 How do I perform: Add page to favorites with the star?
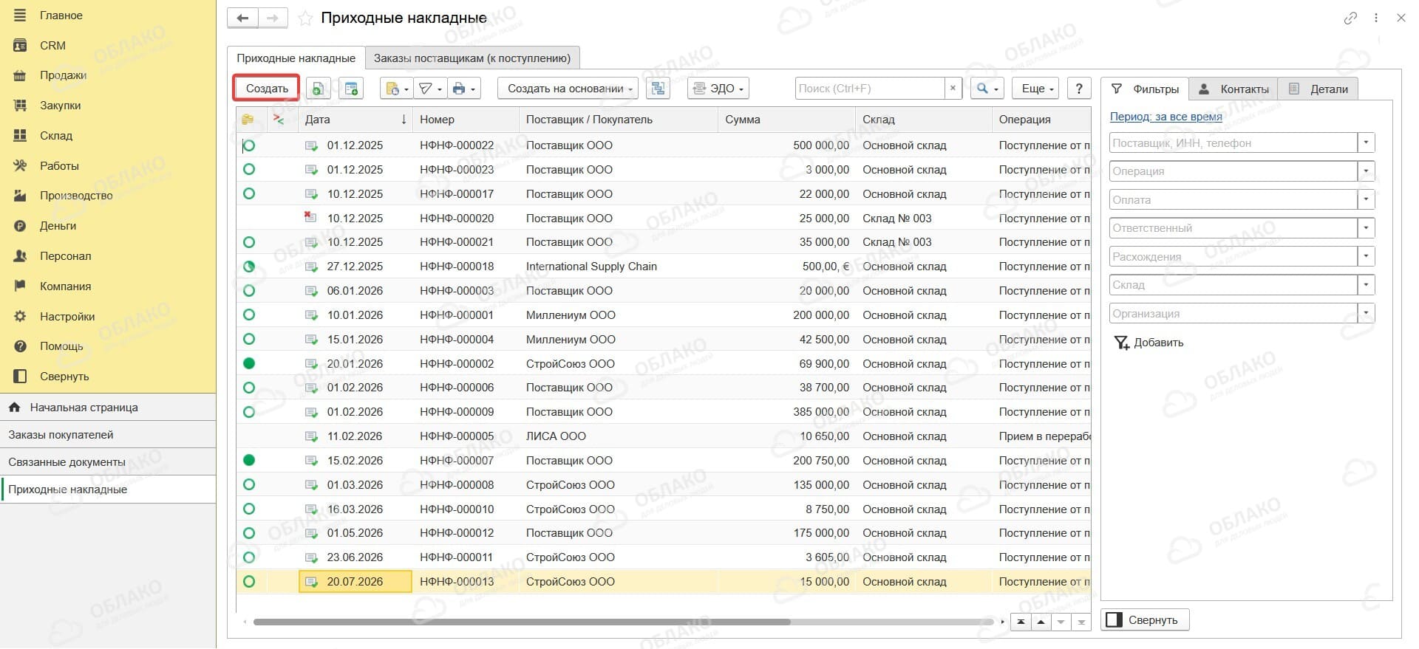pyautogui.click(x=304, y=18)
